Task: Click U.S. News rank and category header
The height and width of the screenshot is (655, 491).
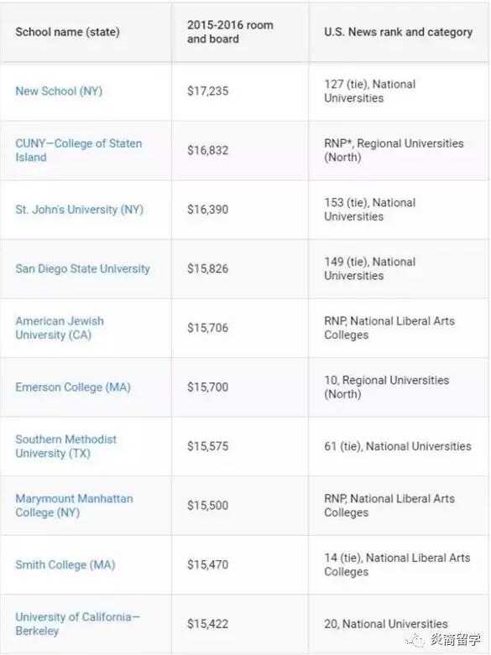Action: click(398, 32)
